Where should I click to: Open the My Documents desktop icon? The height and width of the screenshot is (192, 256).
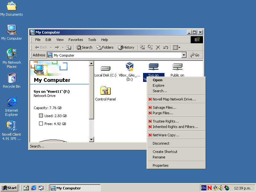point(12,9)
